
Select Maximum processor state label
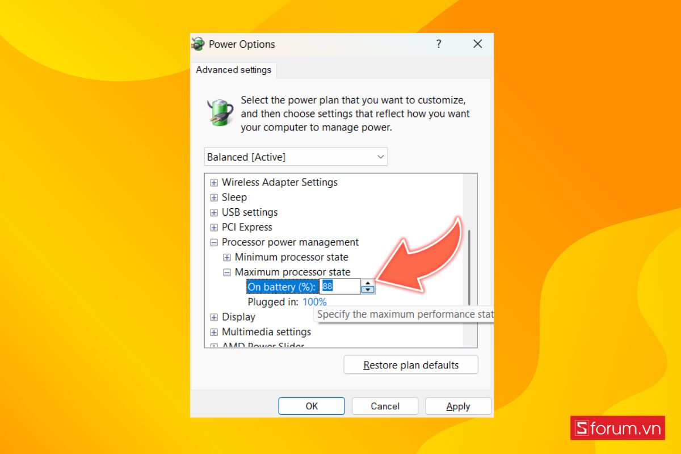pyautogui.click(x=293, y=272)
